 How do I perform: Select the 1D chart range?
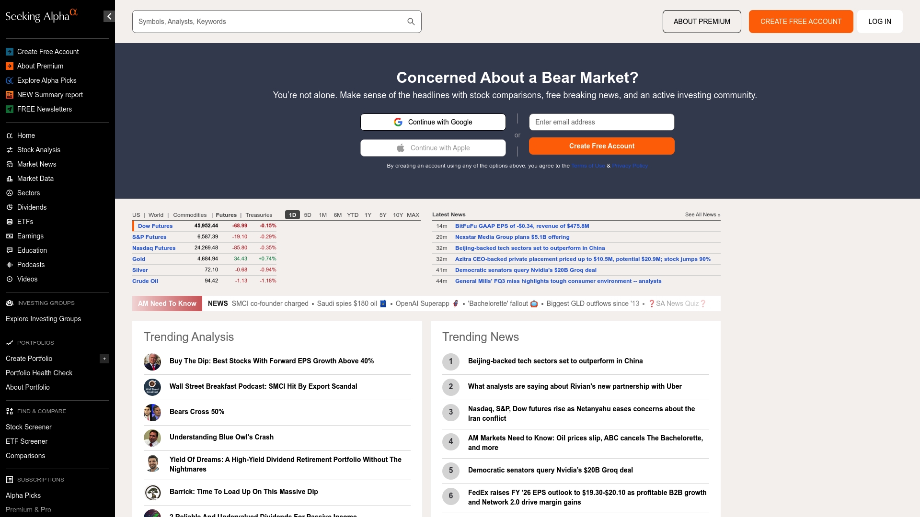click(x=292, y=215)
